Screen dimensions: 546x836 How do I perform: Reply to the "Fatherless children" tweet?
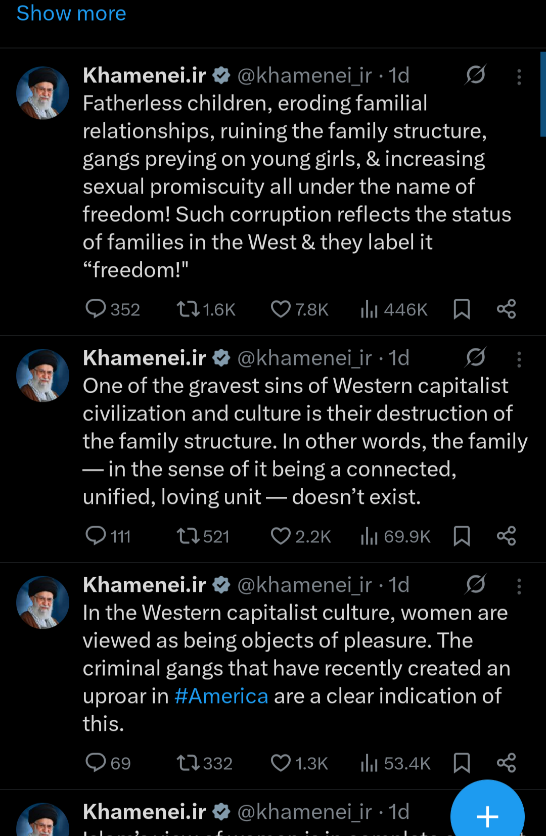coord(96,309)
